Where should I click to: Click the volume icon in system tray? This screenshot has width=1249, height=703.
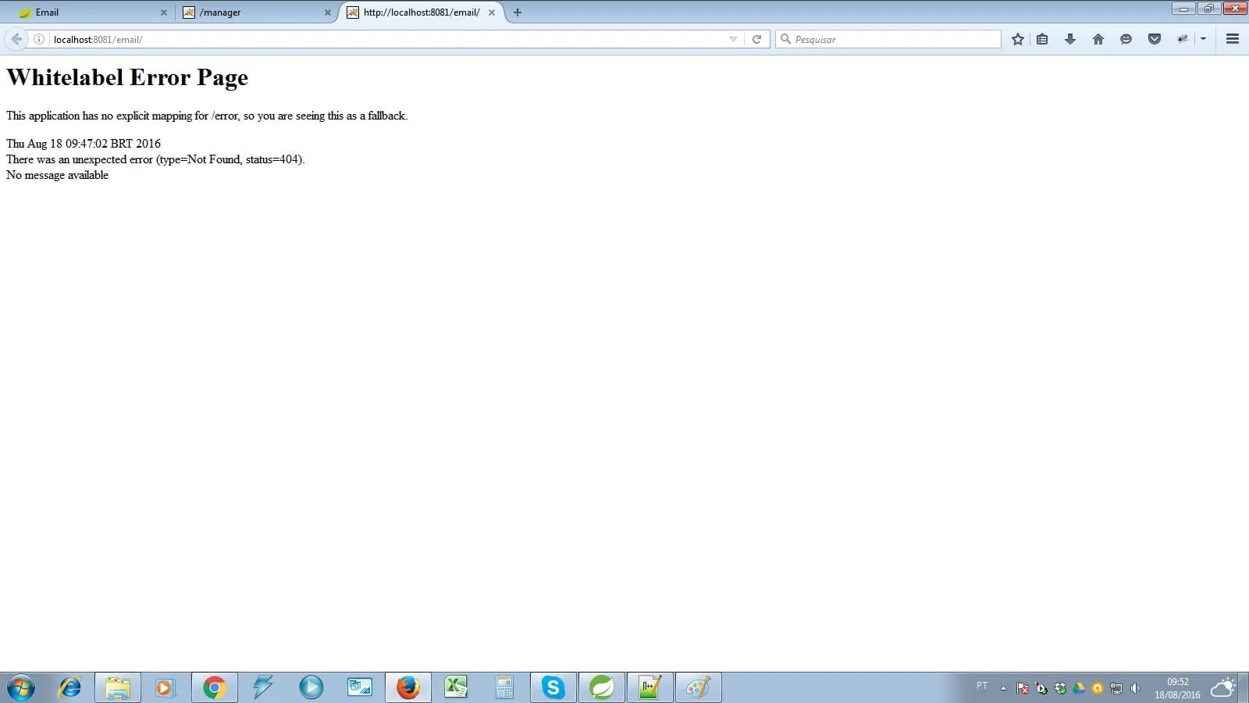pyautogui.click(x=1135, y=688)
